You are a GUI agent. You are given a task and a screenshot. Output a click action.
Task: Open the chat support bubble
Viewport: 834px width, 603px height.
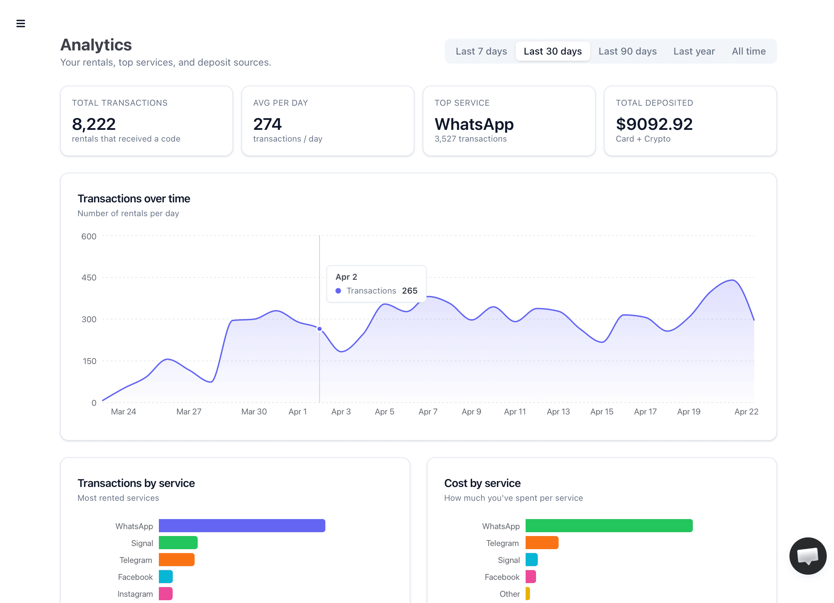[807, 556]
